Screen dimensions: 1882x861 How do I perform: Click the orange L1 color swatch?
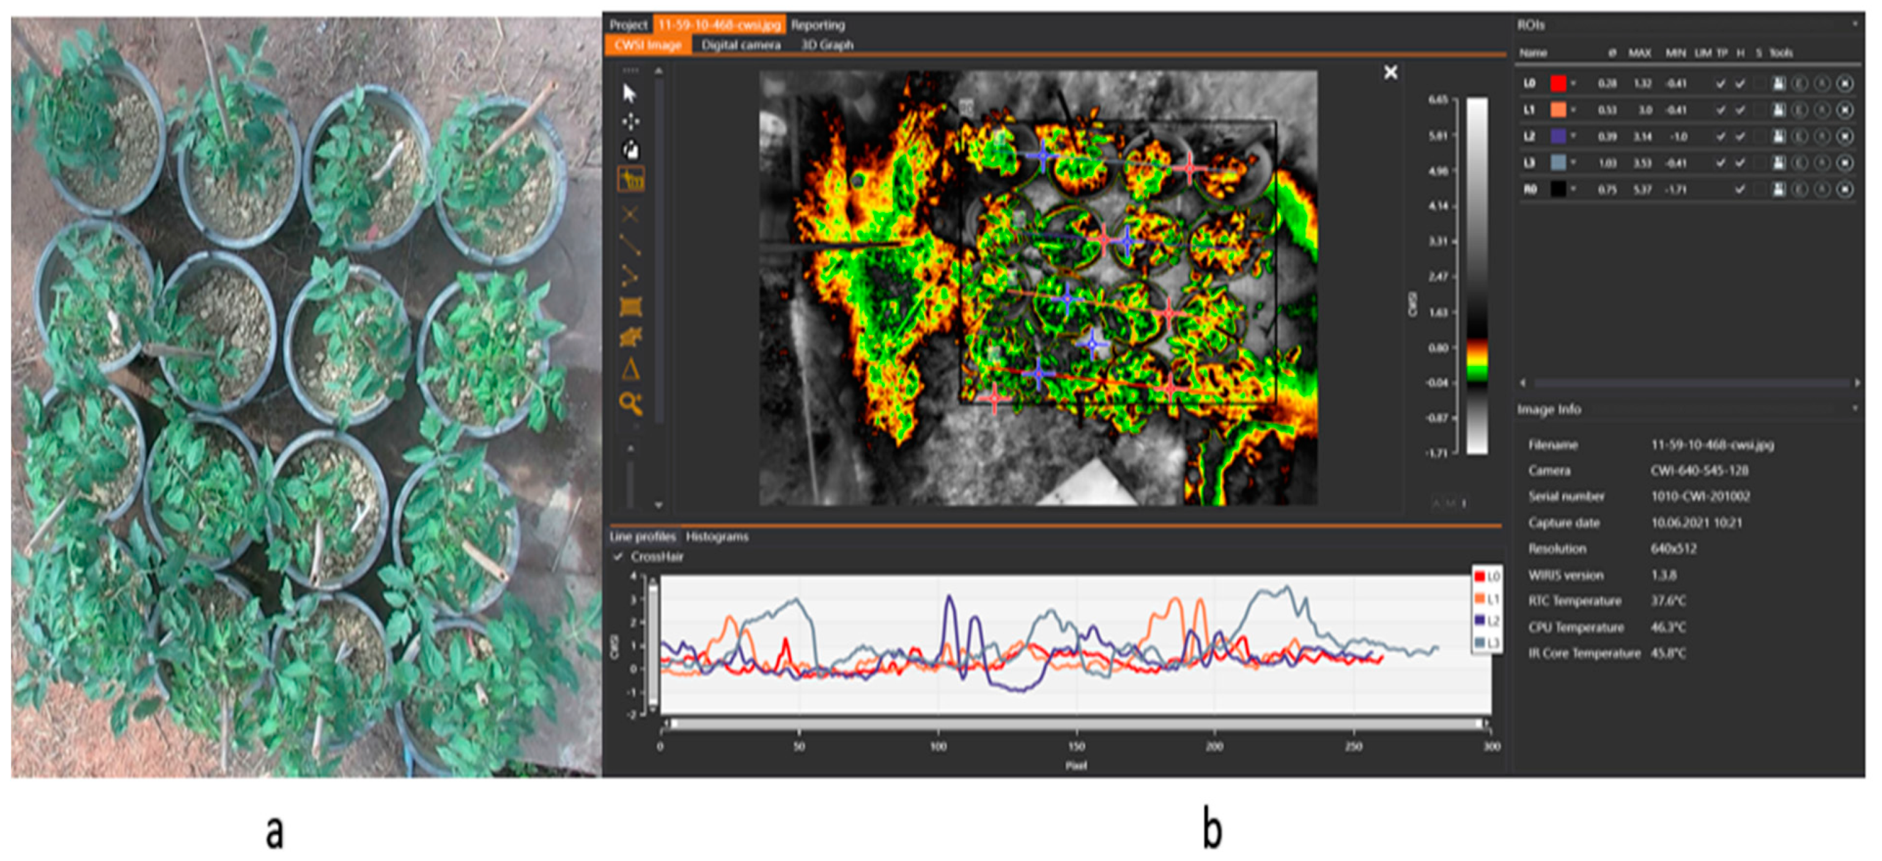coord(1557,110)
